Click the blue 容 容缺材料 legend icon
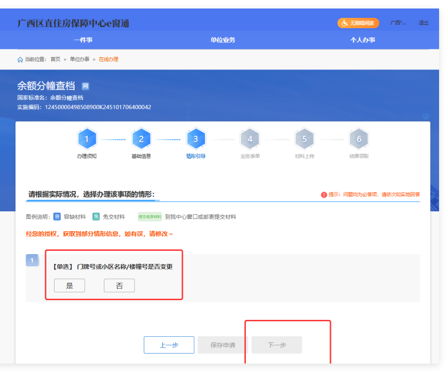Screen dimensions: 448x372 (57, 217)
